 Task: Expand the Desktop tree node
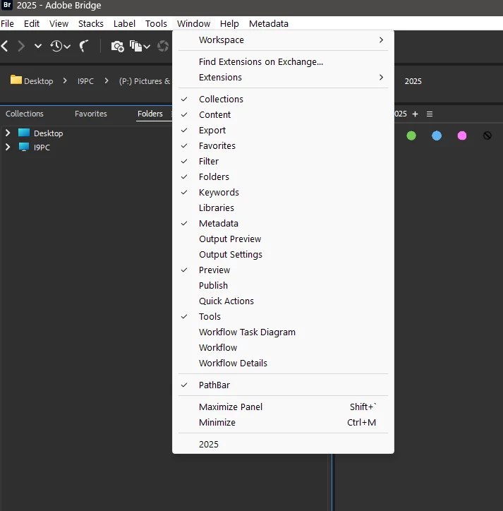tap(8, 133)
